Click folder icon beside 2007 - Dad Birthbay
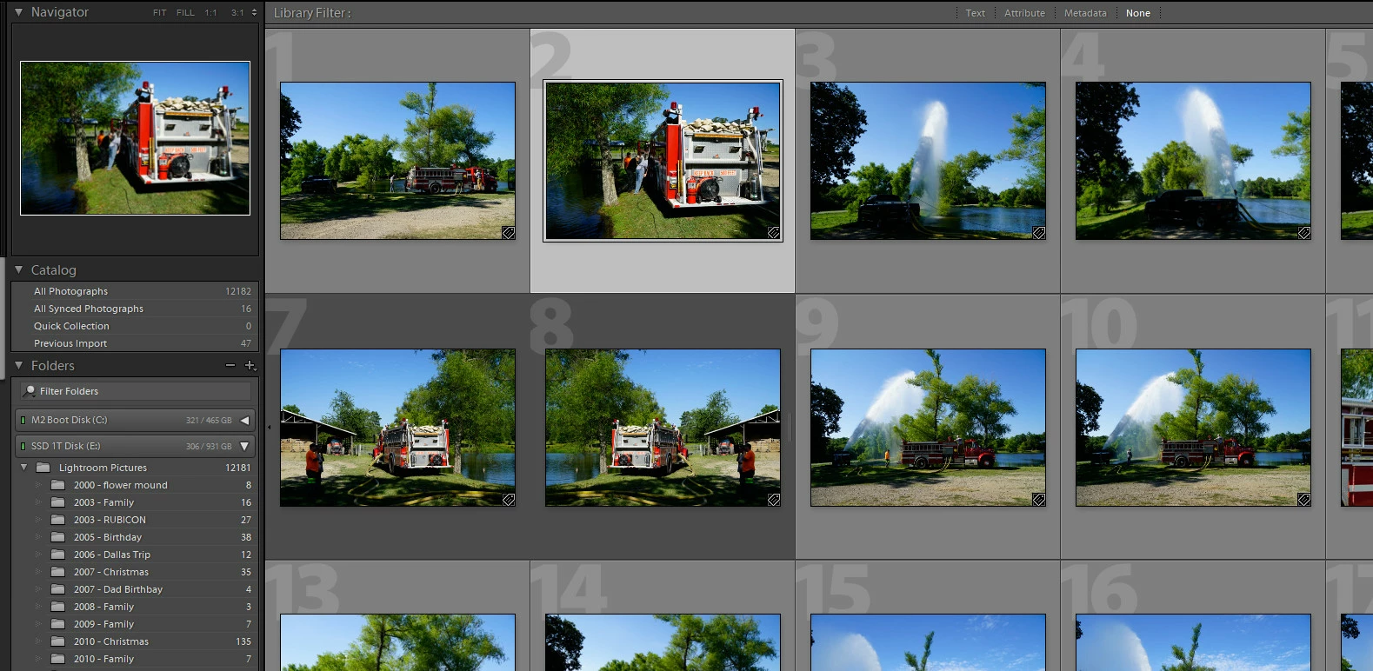The width and height of the screenshot is (1373, 671). [58, 589]
